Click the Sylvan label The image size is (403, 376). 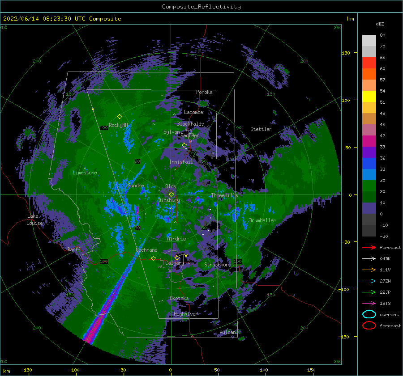(x=171, y=132)
